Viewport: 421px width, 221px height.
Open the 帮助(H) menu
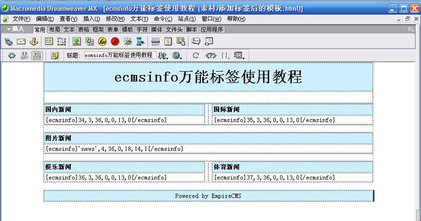[236, 19]
